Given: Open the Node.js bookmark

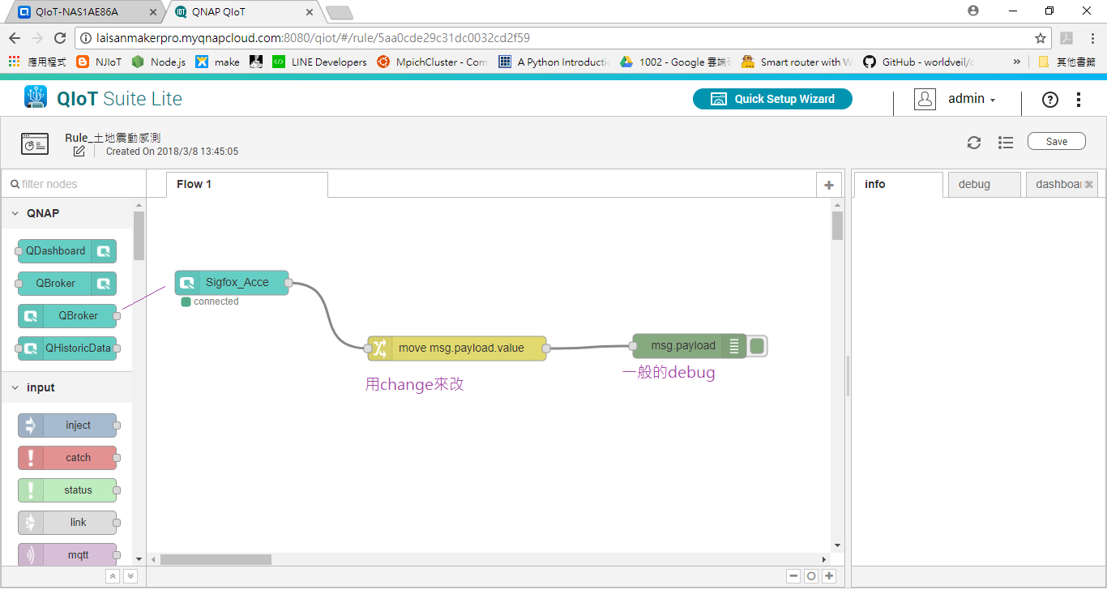Looking at the screenshot, I should click(159, 62).
